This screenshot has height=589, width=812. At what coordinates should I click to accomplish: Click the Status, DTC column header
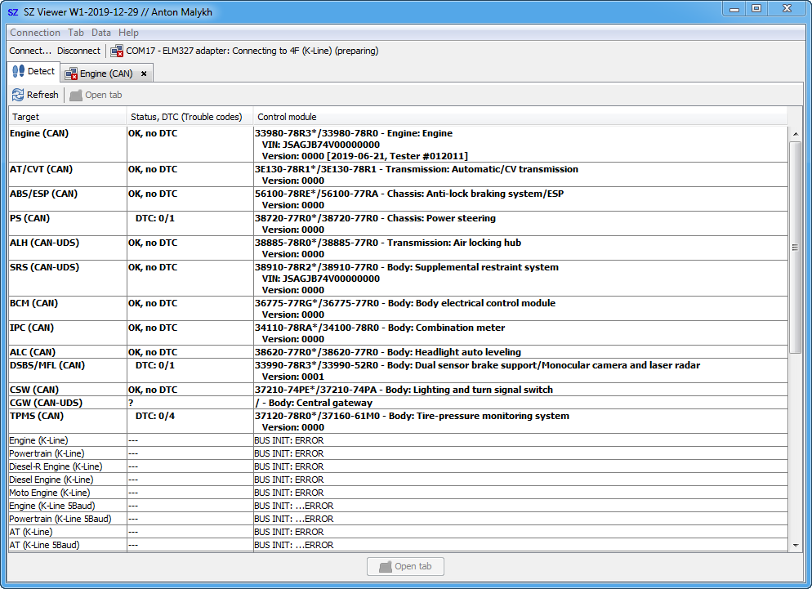point(189,117)
